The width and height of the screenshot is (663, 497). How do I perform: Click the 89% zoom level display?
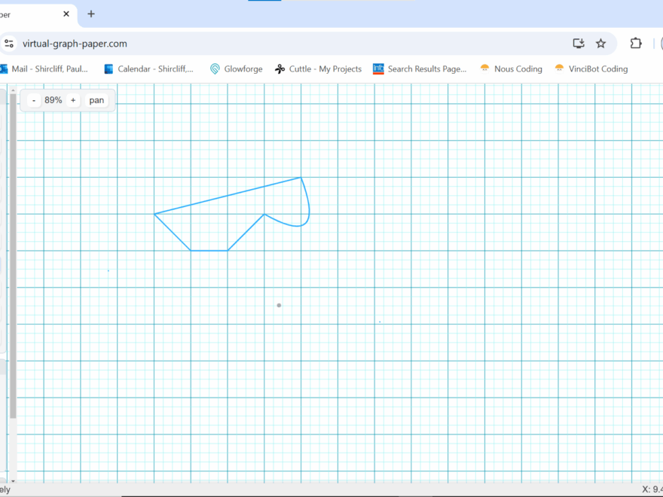click(53, 99)
